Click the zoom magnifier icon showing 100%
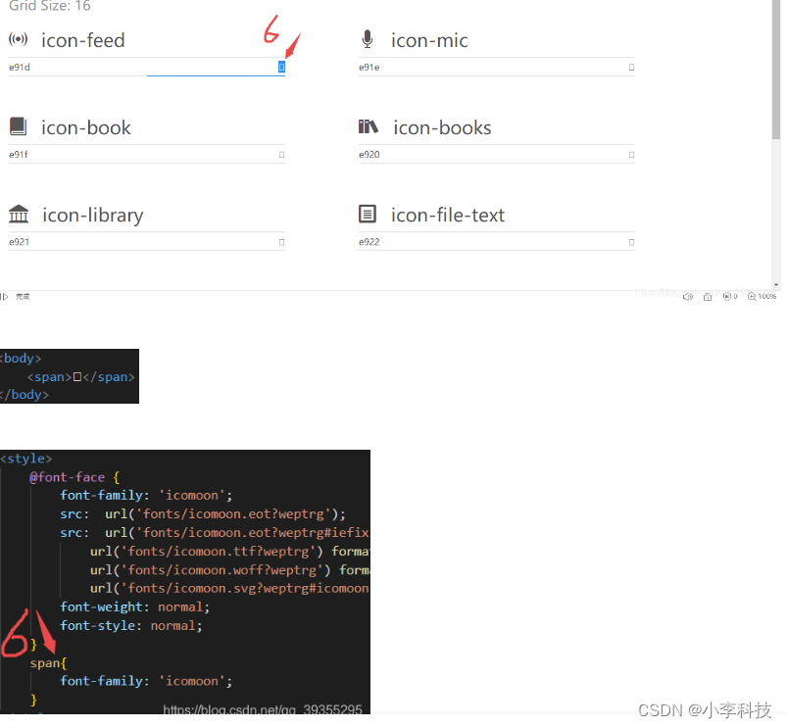 pos(752,297)
